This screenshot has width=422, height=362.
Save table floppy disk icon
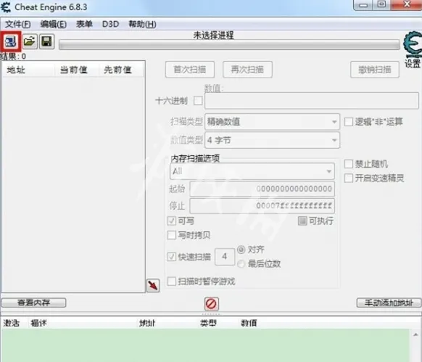click(x=47, y=41)
